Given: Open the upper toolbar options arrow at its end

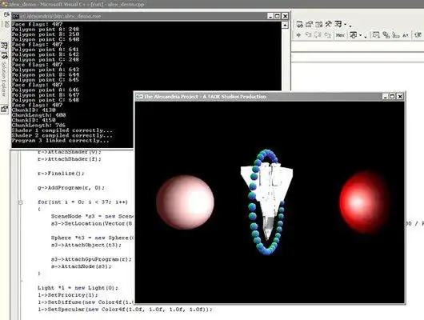Looking at the screenshot, I should [350, 26].
